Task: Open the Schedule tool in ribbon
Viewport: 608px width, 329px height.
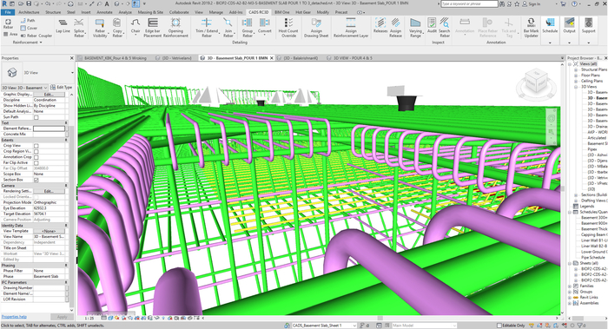Action: [550, 25]
